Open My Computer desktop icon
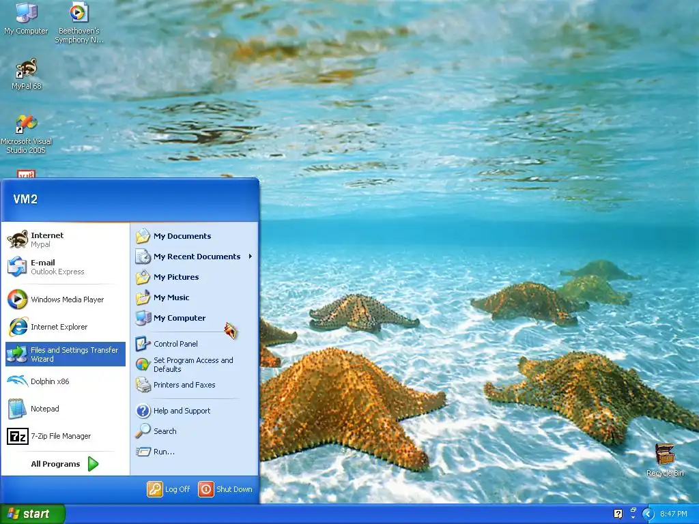This screenshot has height=524, width=699. pos(26,18)
